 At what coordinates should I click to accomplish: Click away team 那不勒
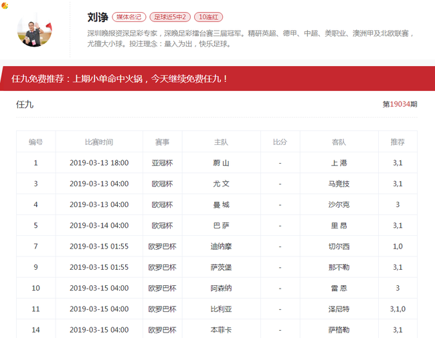point(339,267)
